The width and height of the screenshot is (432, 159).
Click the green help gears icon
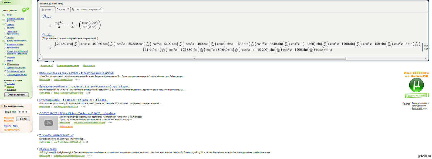point(25,10)
